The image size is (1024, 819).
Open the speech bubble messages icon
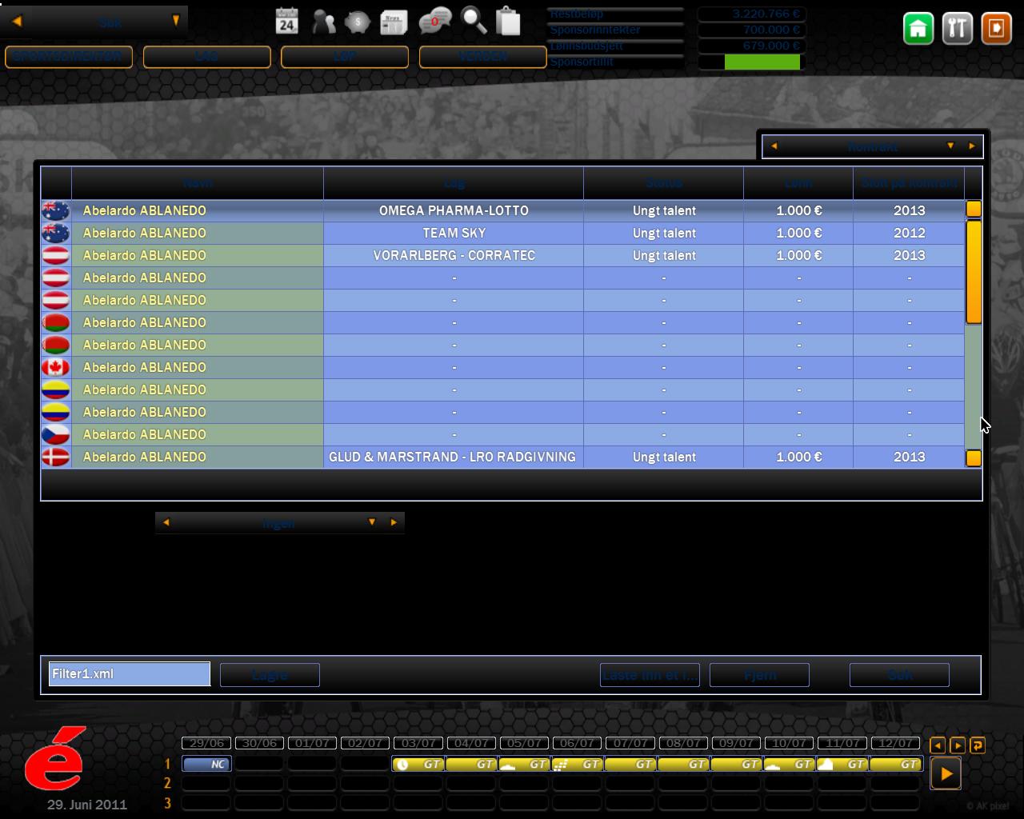435,22
